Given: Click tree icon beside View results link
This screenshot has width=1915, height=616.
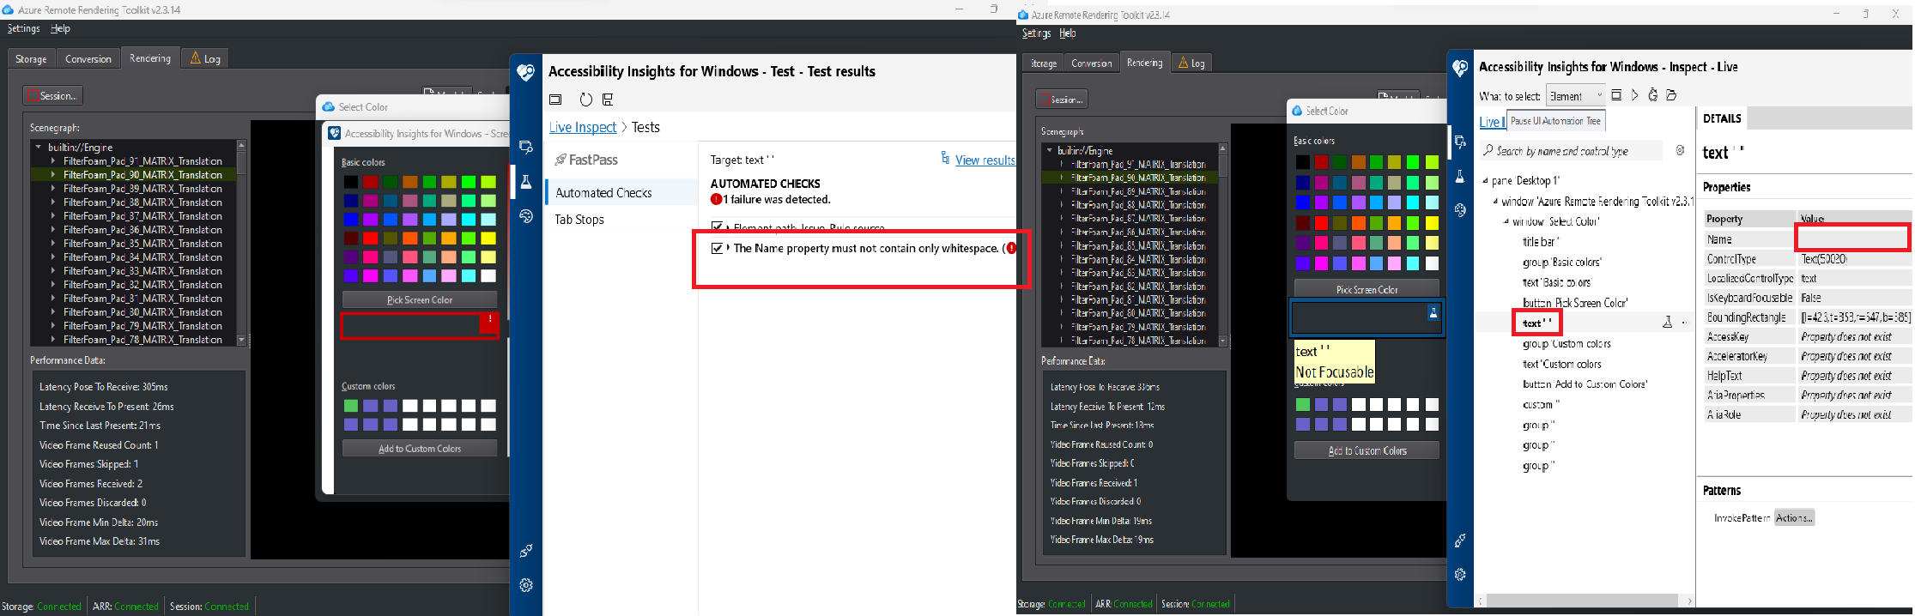Looking at the screenshot, I should 945,159.
